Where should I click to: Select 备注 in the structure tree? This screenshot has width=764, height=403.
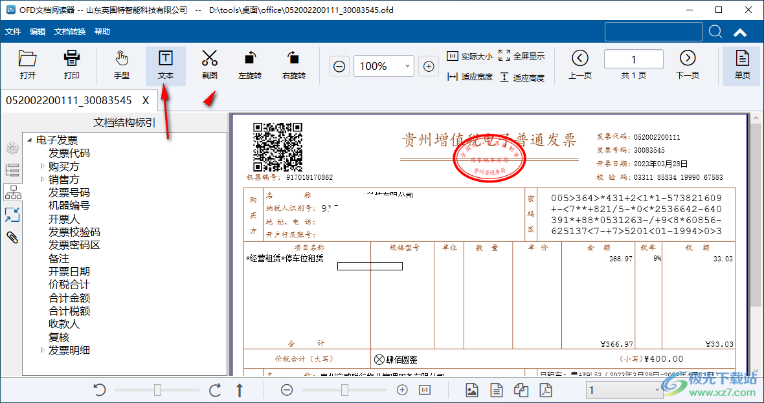[x=59, y=259]
